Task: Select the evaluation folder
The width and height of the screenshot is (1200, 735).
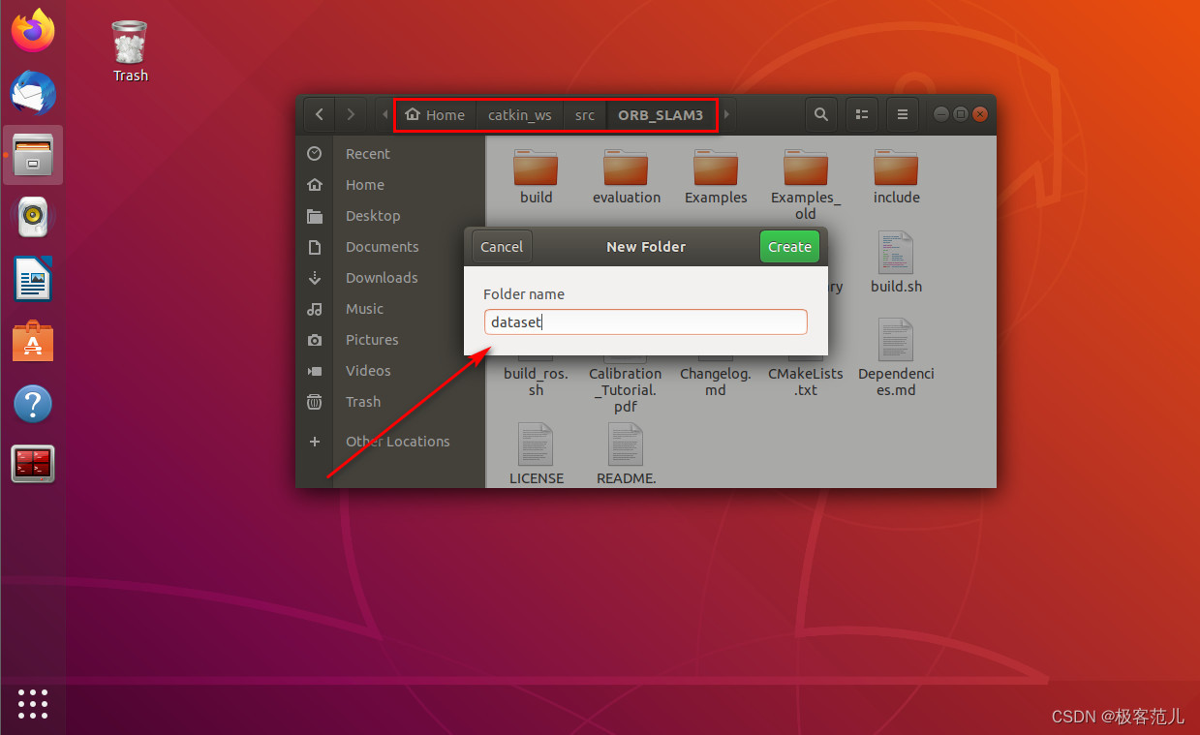Action: (x=627, y=176)
